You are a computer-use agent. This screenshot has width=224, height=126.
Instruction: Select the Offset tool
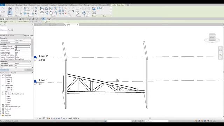coord(47,8)
